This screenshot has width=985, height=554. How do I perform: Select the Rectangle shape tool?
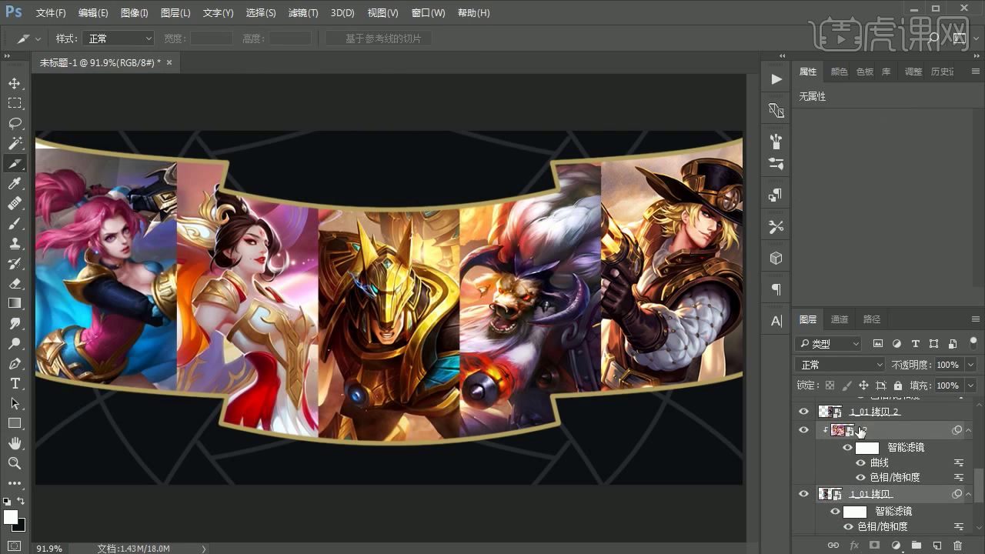[x=15, y=423]
